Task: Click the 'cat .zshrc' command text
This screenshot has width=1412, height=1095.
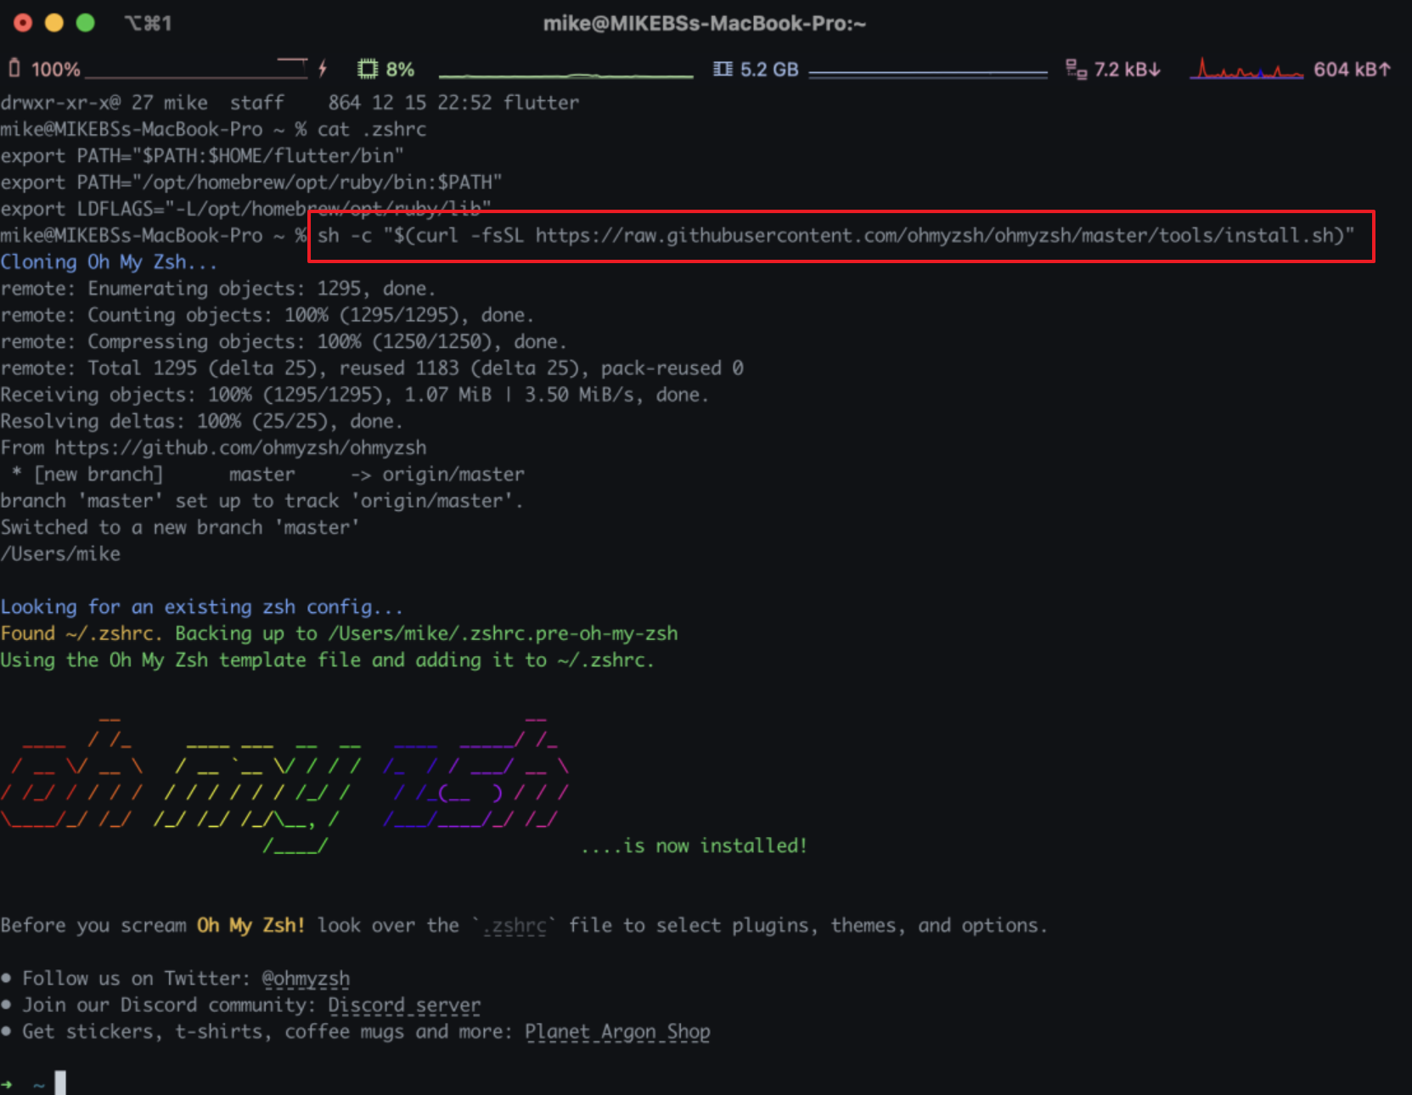Action: click(372, 129)
